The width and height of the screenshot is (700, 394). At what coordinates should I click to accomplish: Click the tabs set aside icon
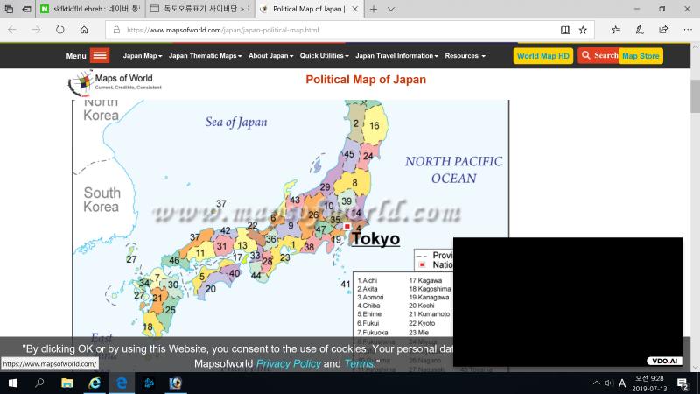point(9,9)
